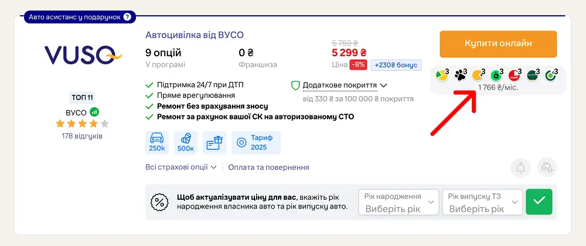Click the 5 299 ₴ price
The height and width of the screenshot is (246, 586).
point(349,53)
